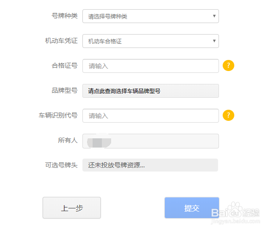Screen dimensions: 275x231
Task: Click the Baidu 经验 watermark logo
Action: click(x=235, y=212)
